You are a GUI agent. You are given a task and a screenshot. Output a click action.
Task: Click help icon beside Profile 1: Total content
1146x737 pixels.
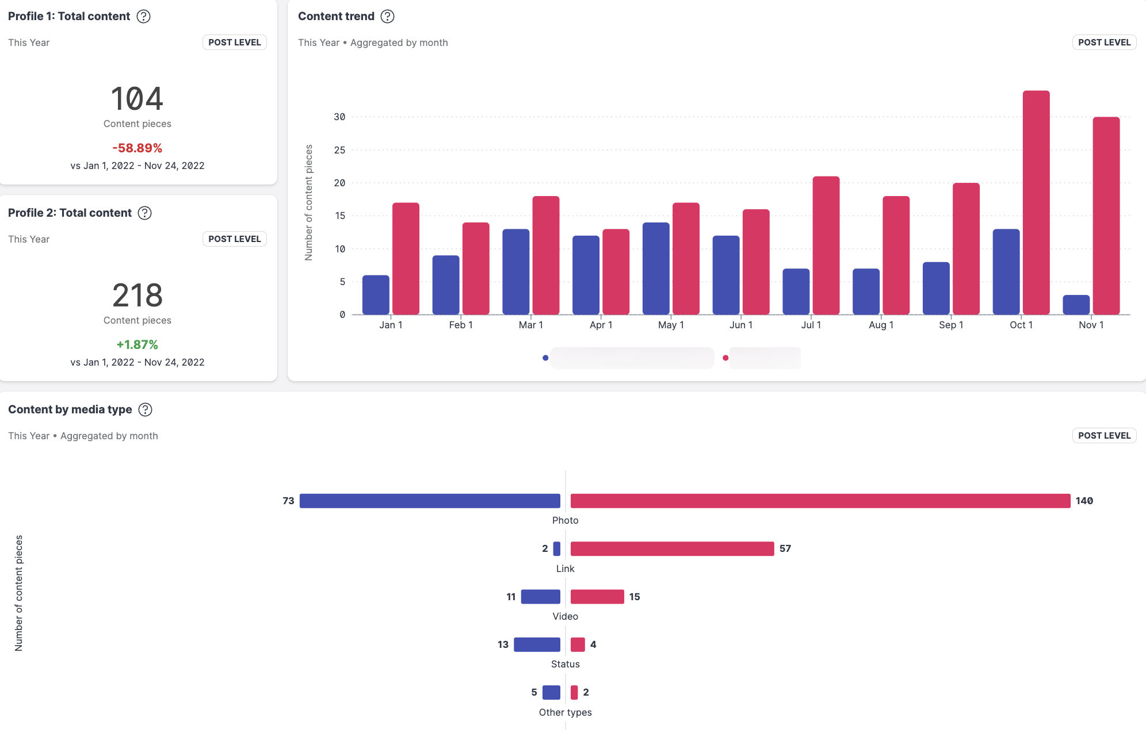(x=143, y=17)
